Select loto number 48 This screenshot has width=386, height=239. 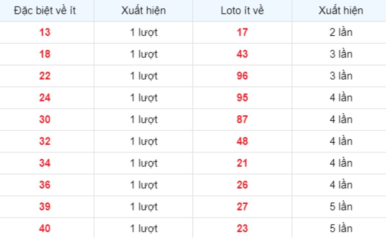tap(242, 141)
